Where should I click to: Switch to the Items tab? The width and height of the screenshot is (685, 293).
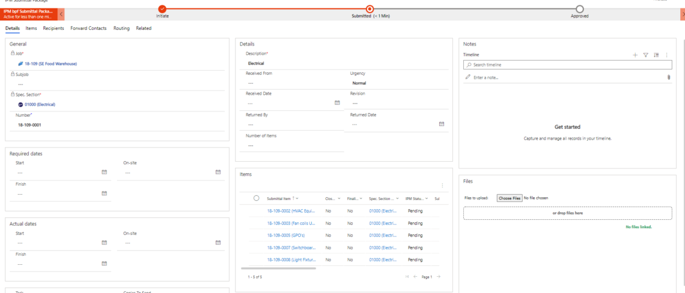31,28
